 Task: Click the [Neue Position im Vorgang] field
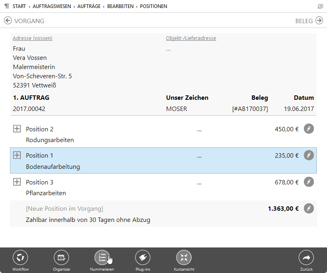[x=65, y=209]
